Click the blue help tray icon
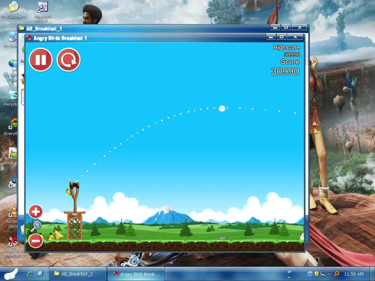 [x=310, y=274]
